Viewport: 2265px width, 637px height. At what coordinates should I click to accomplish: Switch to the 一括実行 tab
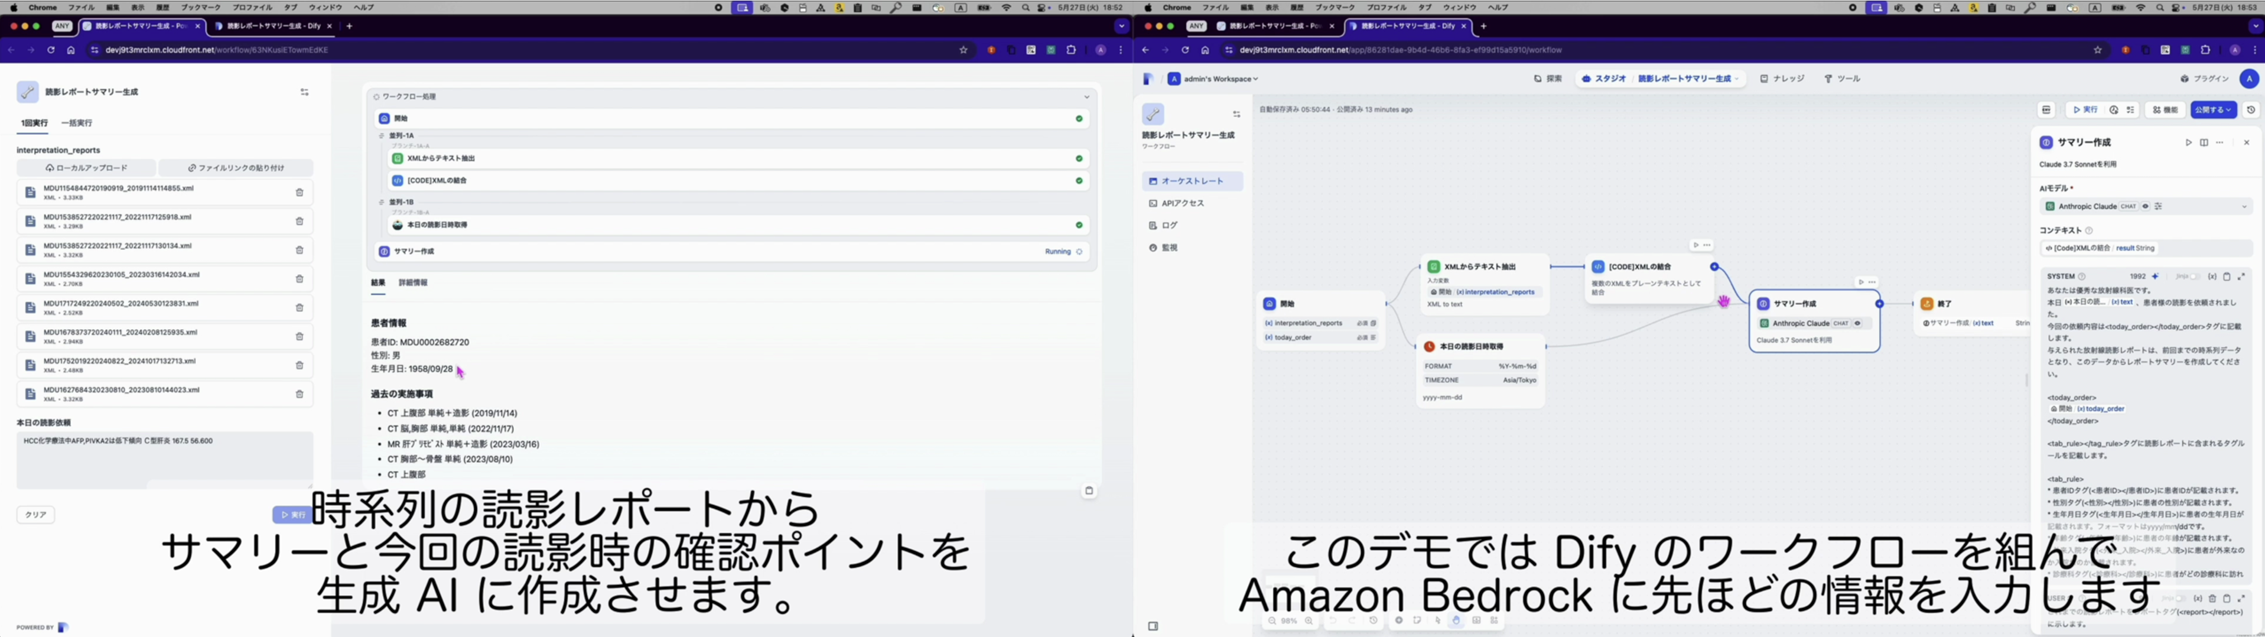coord(76,123)
